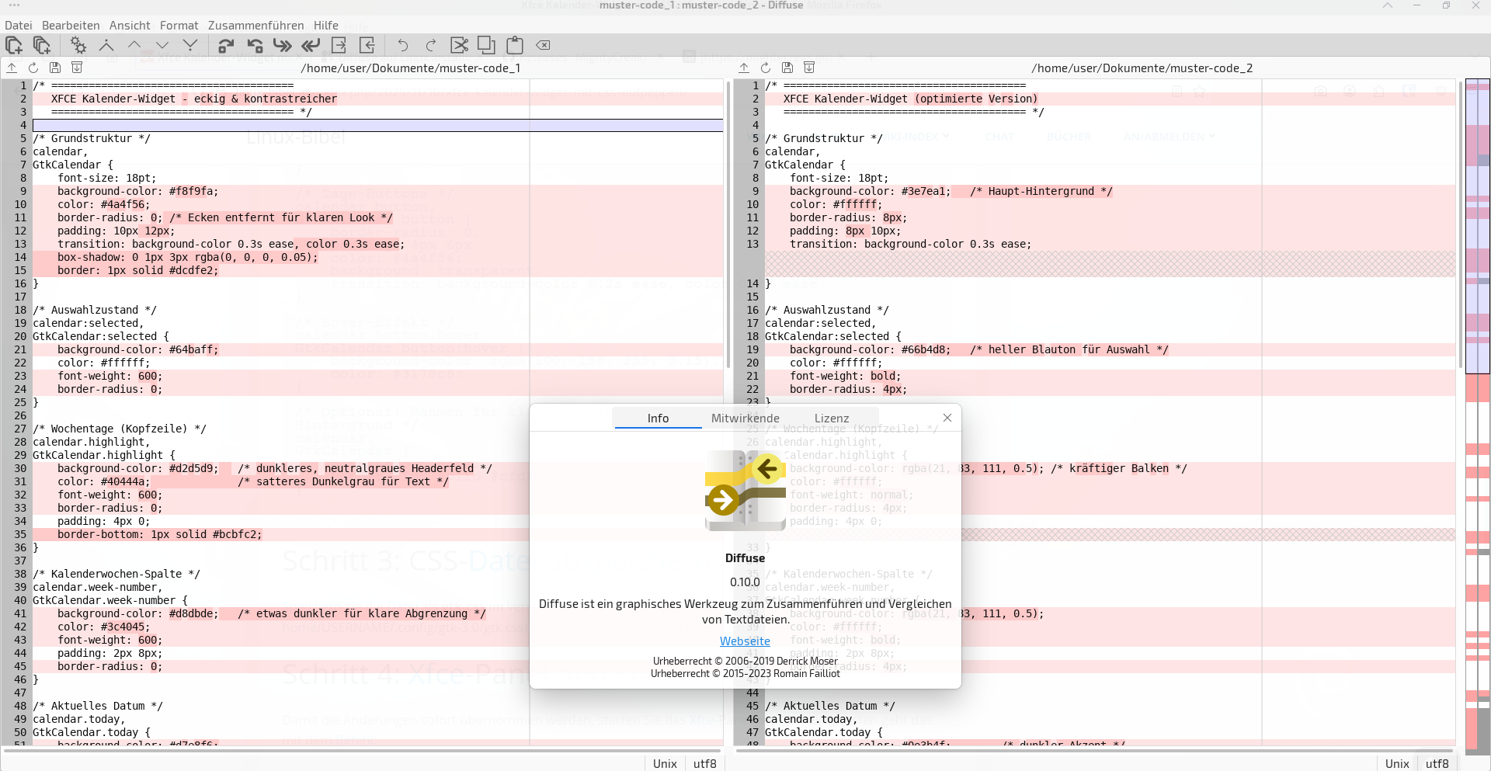Screen dimensions: 1491x771
Task: Switch to the Mitwirkende tab
Action: coord(745,418)
